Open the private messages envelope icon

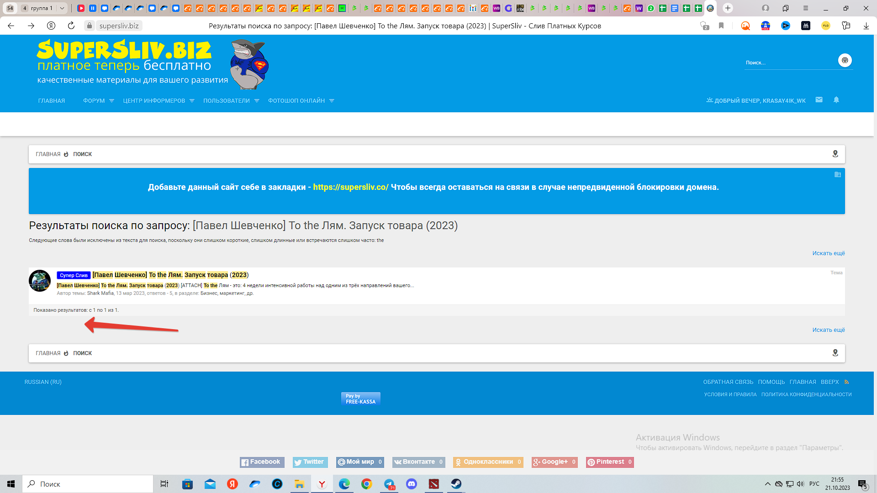point(819,100)
